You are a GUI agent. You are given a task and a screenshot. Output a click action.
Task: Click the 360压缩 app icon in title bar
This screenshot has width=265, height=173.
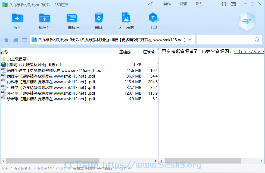5,5
